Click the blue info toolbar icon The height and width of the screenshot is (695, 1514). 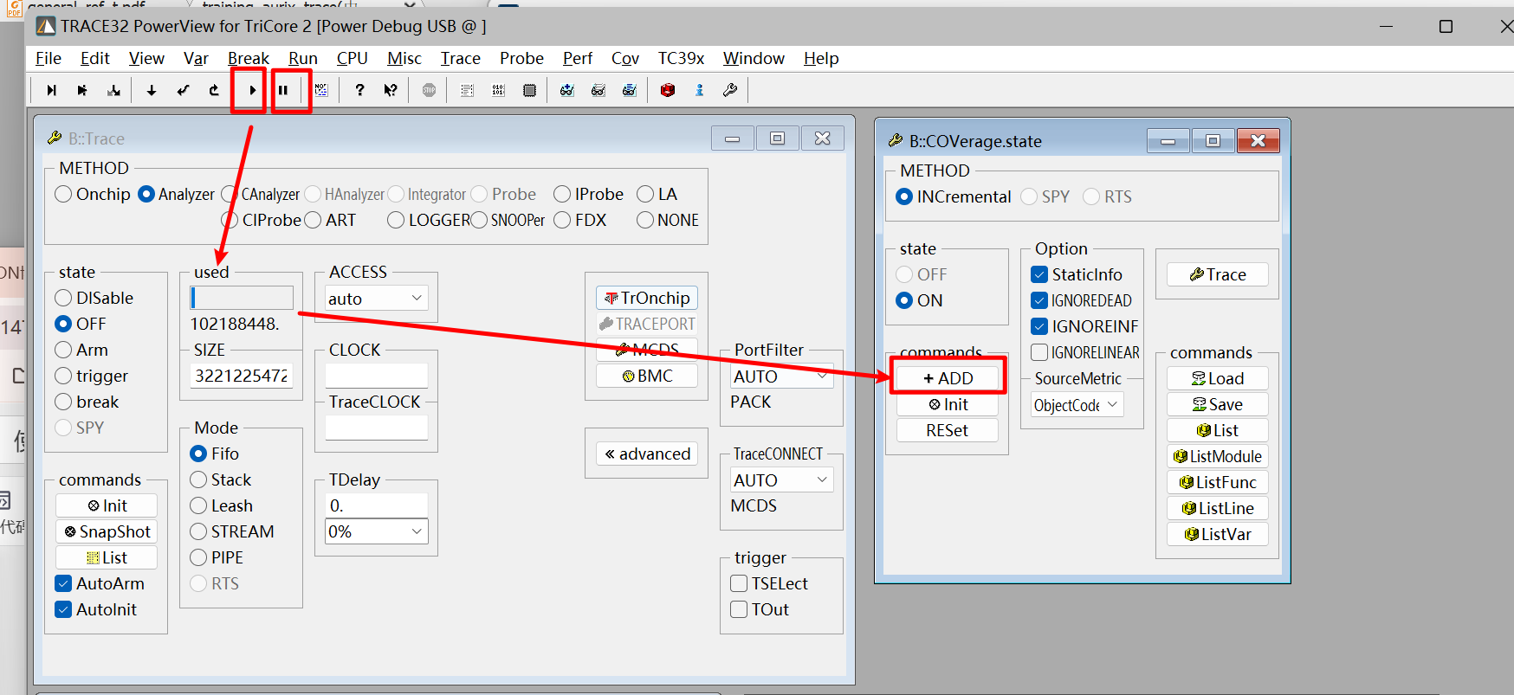point(699,90)
